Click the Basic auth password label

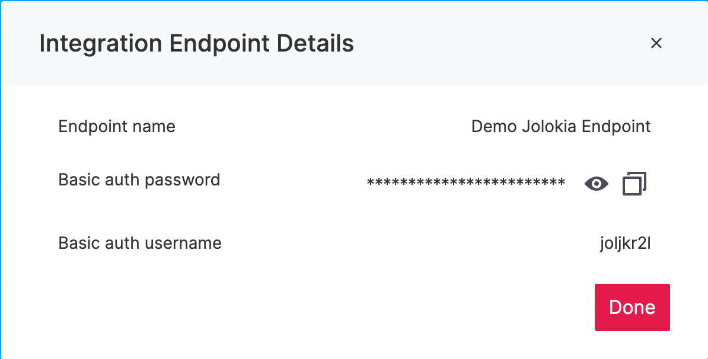(139, 179)
